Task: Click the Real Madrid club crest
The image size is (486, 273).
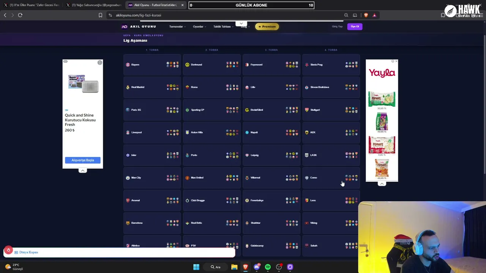Action: pos(128,87)
